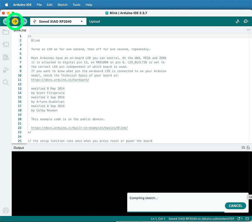
Task: Click the Ln 1, Col 1 status entry
Action: click(x=158, y=219)
